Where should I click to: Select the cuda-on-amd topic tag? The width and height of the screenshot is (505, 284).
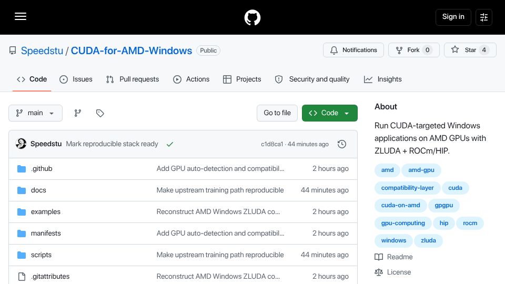tap(401, 206)
